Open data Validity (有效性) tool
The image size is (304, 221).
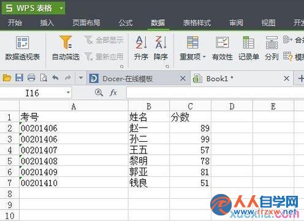click(x=222, y=48)
